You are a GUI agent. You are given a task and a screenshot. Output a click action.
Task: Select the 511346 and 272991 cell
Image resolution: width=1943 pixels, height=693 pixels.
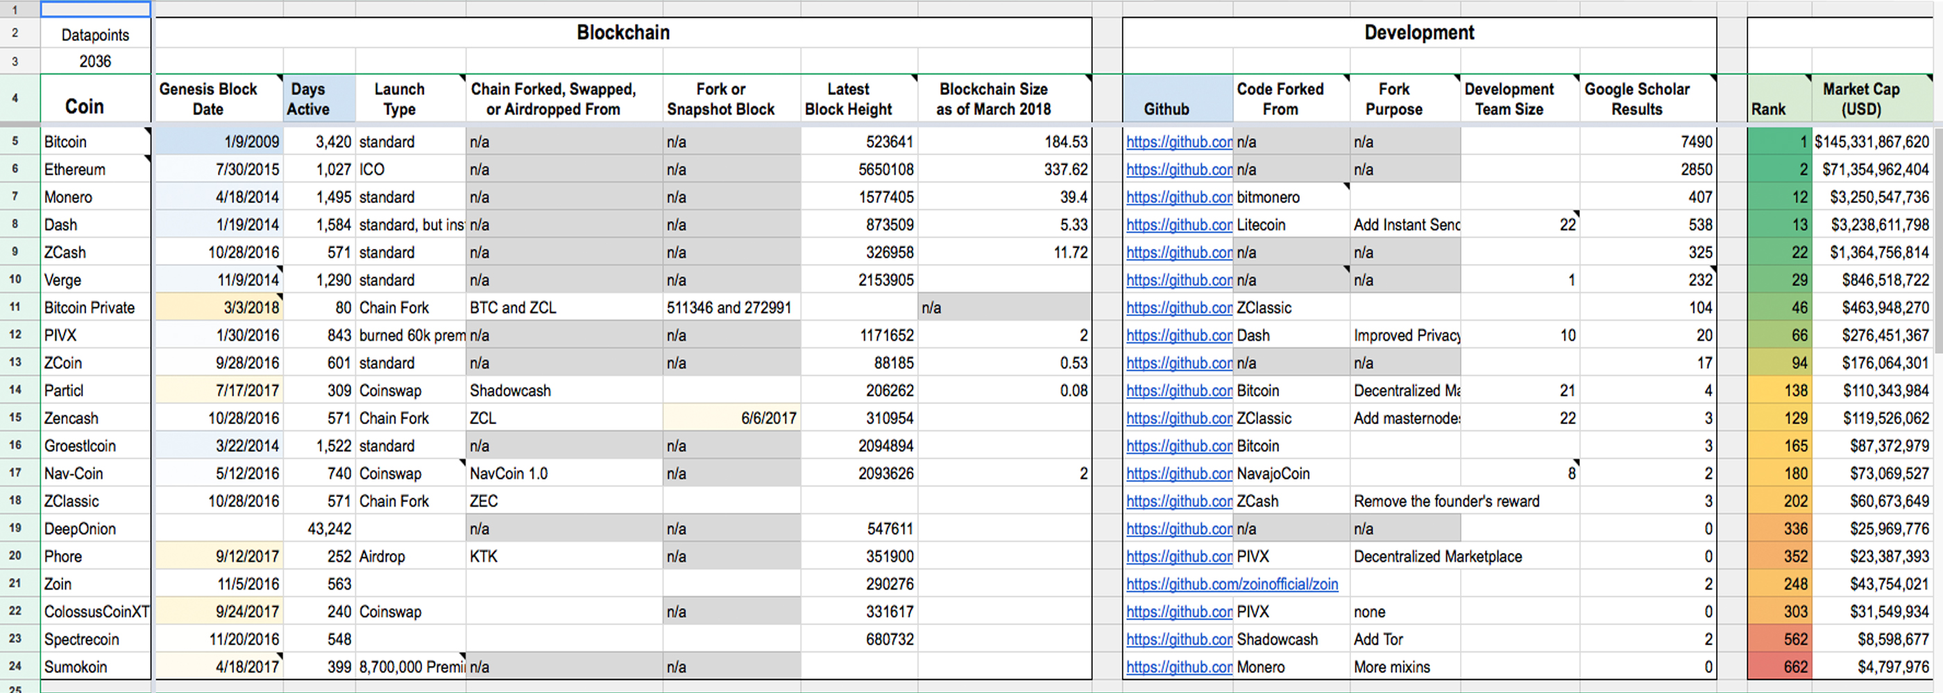click(731, 307)
